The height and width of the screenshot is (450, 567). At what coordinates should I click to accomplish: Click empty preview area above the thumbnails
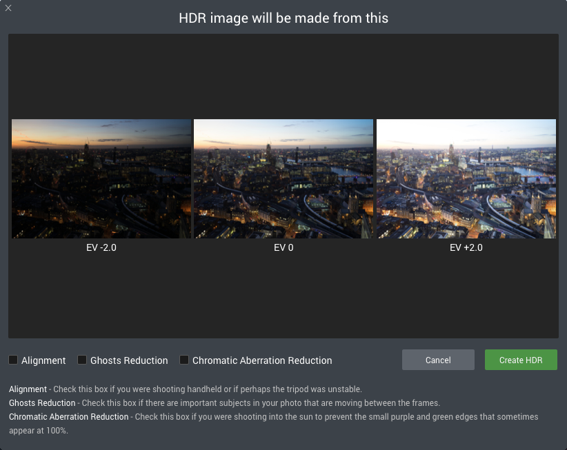[x=283, y=76]
